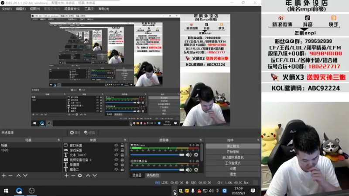
Task: Open the Windows Start menu
Action: (x=6, y=191)
